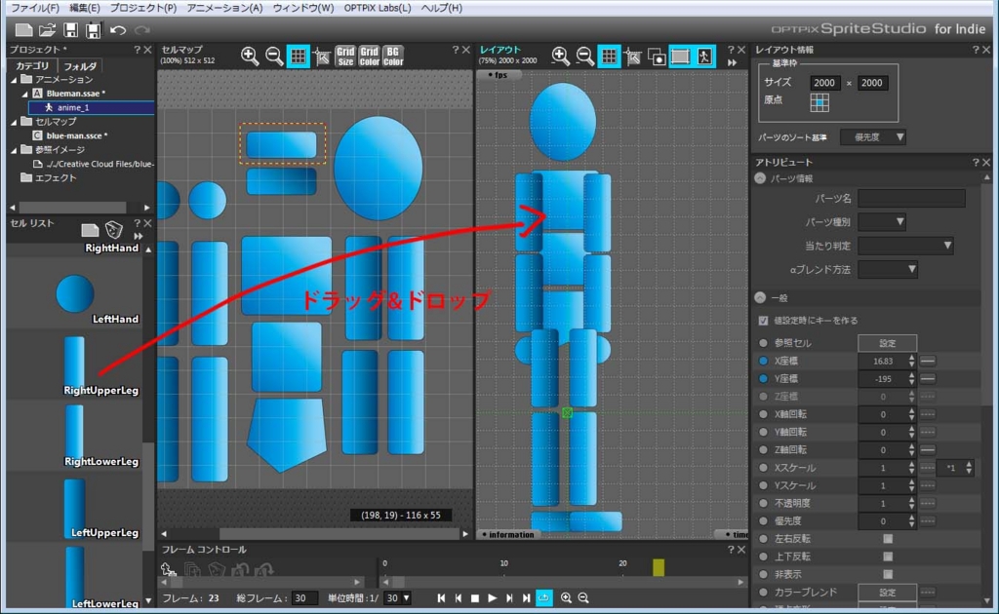Click the Grid Size button
999x614 pixels.
coord(345,56)
